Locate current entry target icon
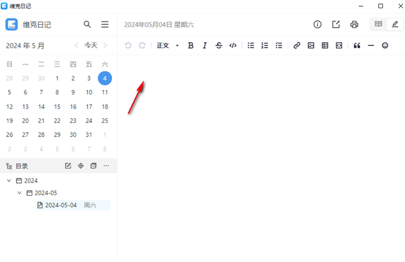The width and height of the screenshot is (405, 262). 81,166
